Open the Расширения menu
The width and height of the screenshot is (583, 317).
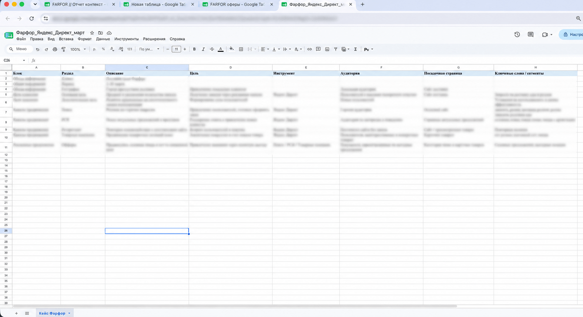coord(154,39)
